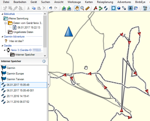150x121 pixels.
Task: Create a new waypoint with flag tool
Action: tap(95, 8)
